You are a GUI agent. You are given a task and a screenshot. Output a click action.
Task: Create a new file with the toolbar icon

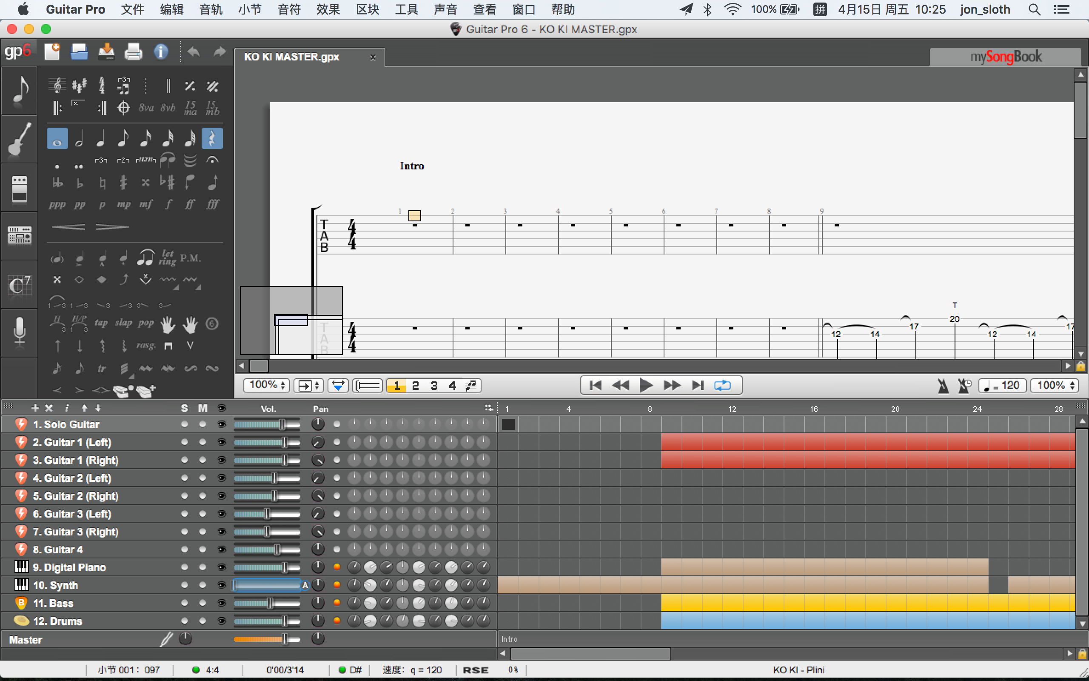(x=52, y=52)
